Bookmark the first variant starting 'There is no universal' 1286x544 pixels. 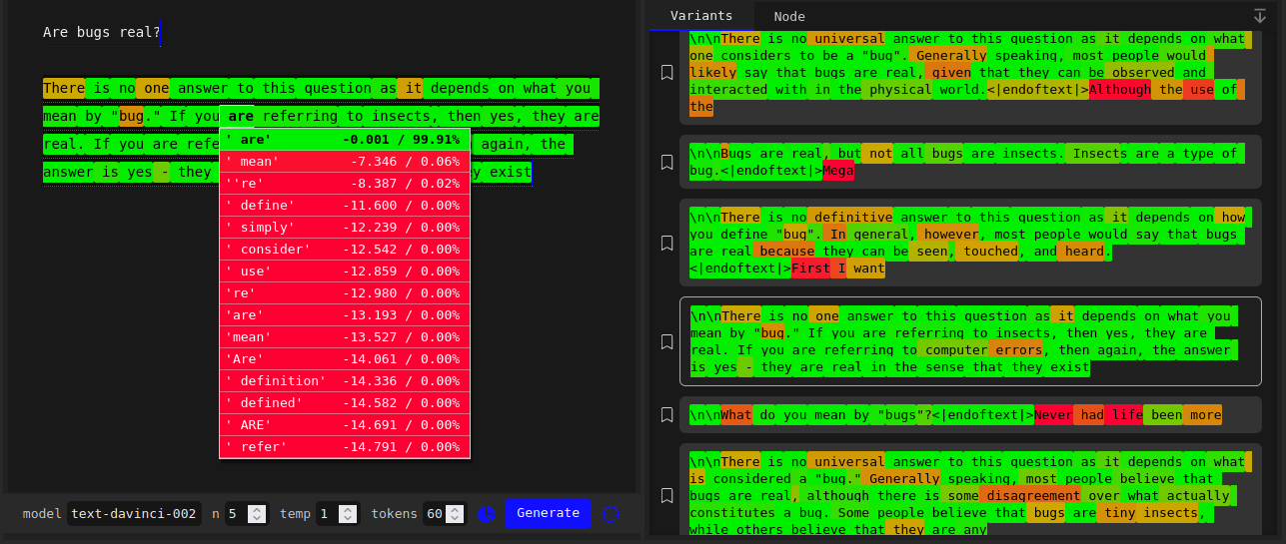pos(666,73)
